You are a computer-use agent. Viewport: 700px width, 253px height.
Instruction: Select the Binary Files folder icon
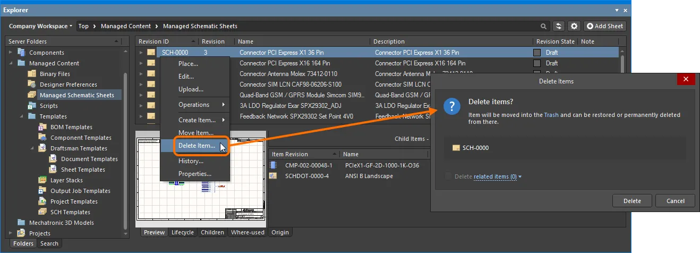tap(31, 74)
